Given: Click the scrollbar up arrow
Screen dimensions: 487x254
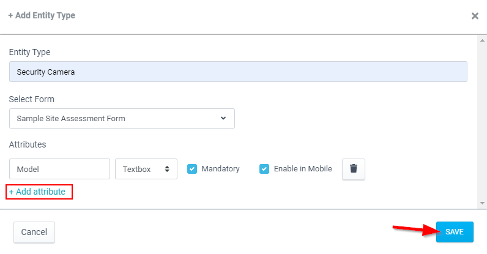Looking at the screenshot, I should 482,40.
